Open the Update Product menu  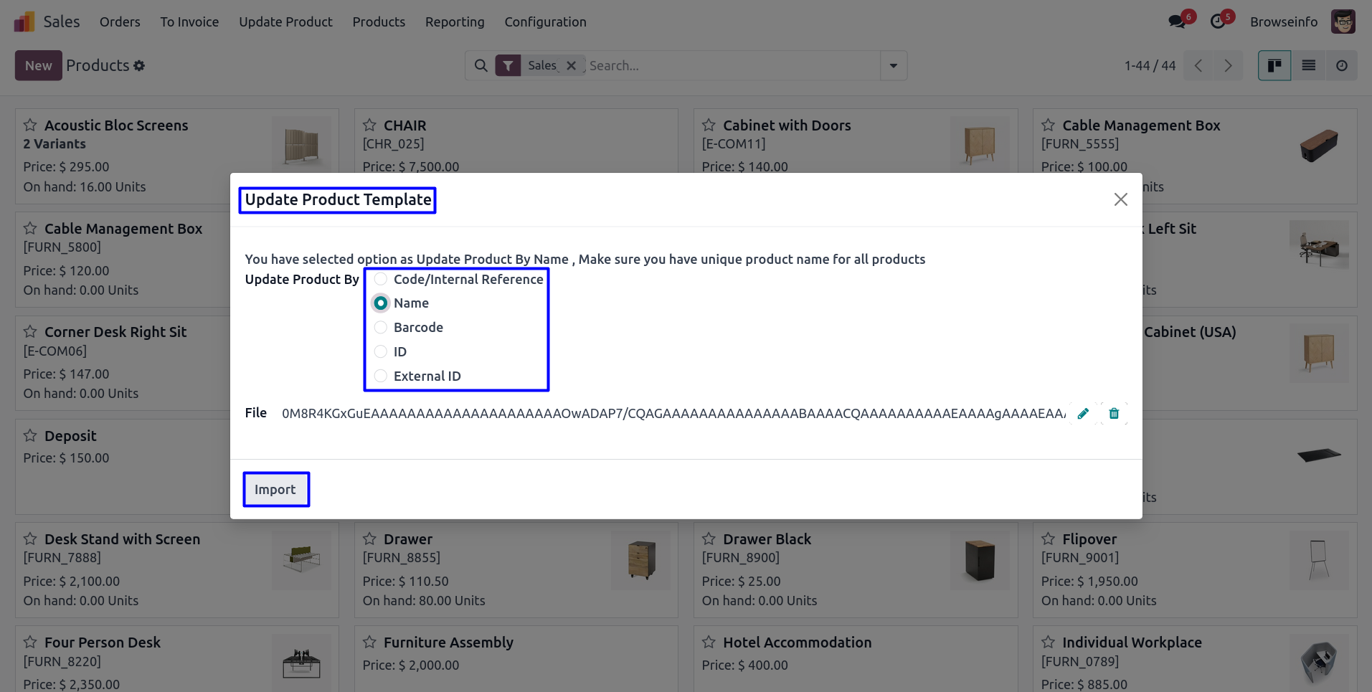(285, 22)
